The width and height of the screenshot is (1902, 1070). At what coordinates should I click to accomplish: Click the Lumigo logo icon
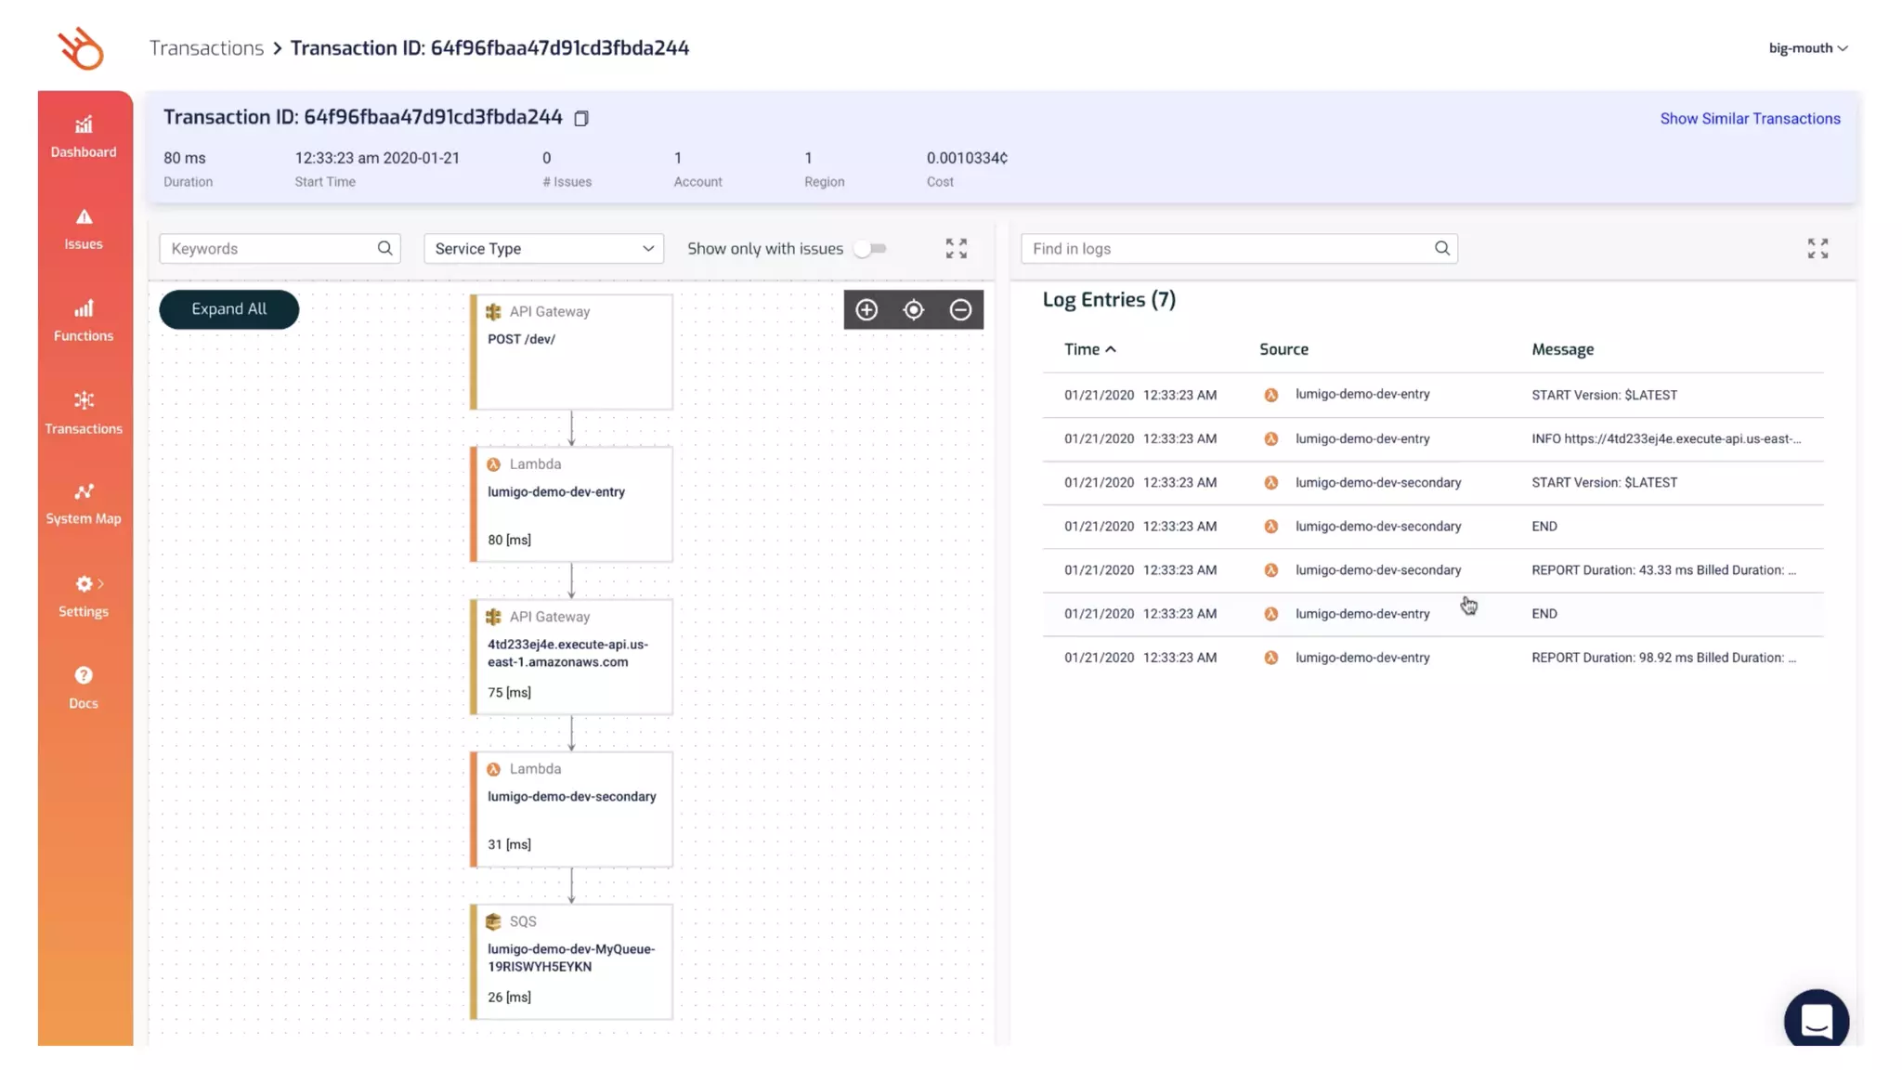(x=82, y=48)
